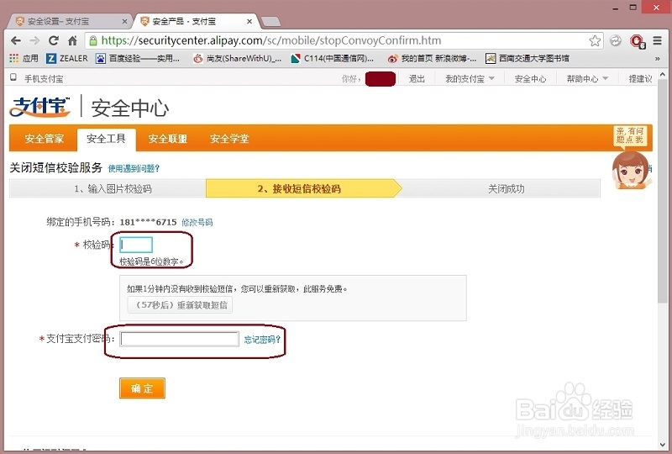Click step 2、接收短信校验码

pyautogui.click(x=299, y=189)
